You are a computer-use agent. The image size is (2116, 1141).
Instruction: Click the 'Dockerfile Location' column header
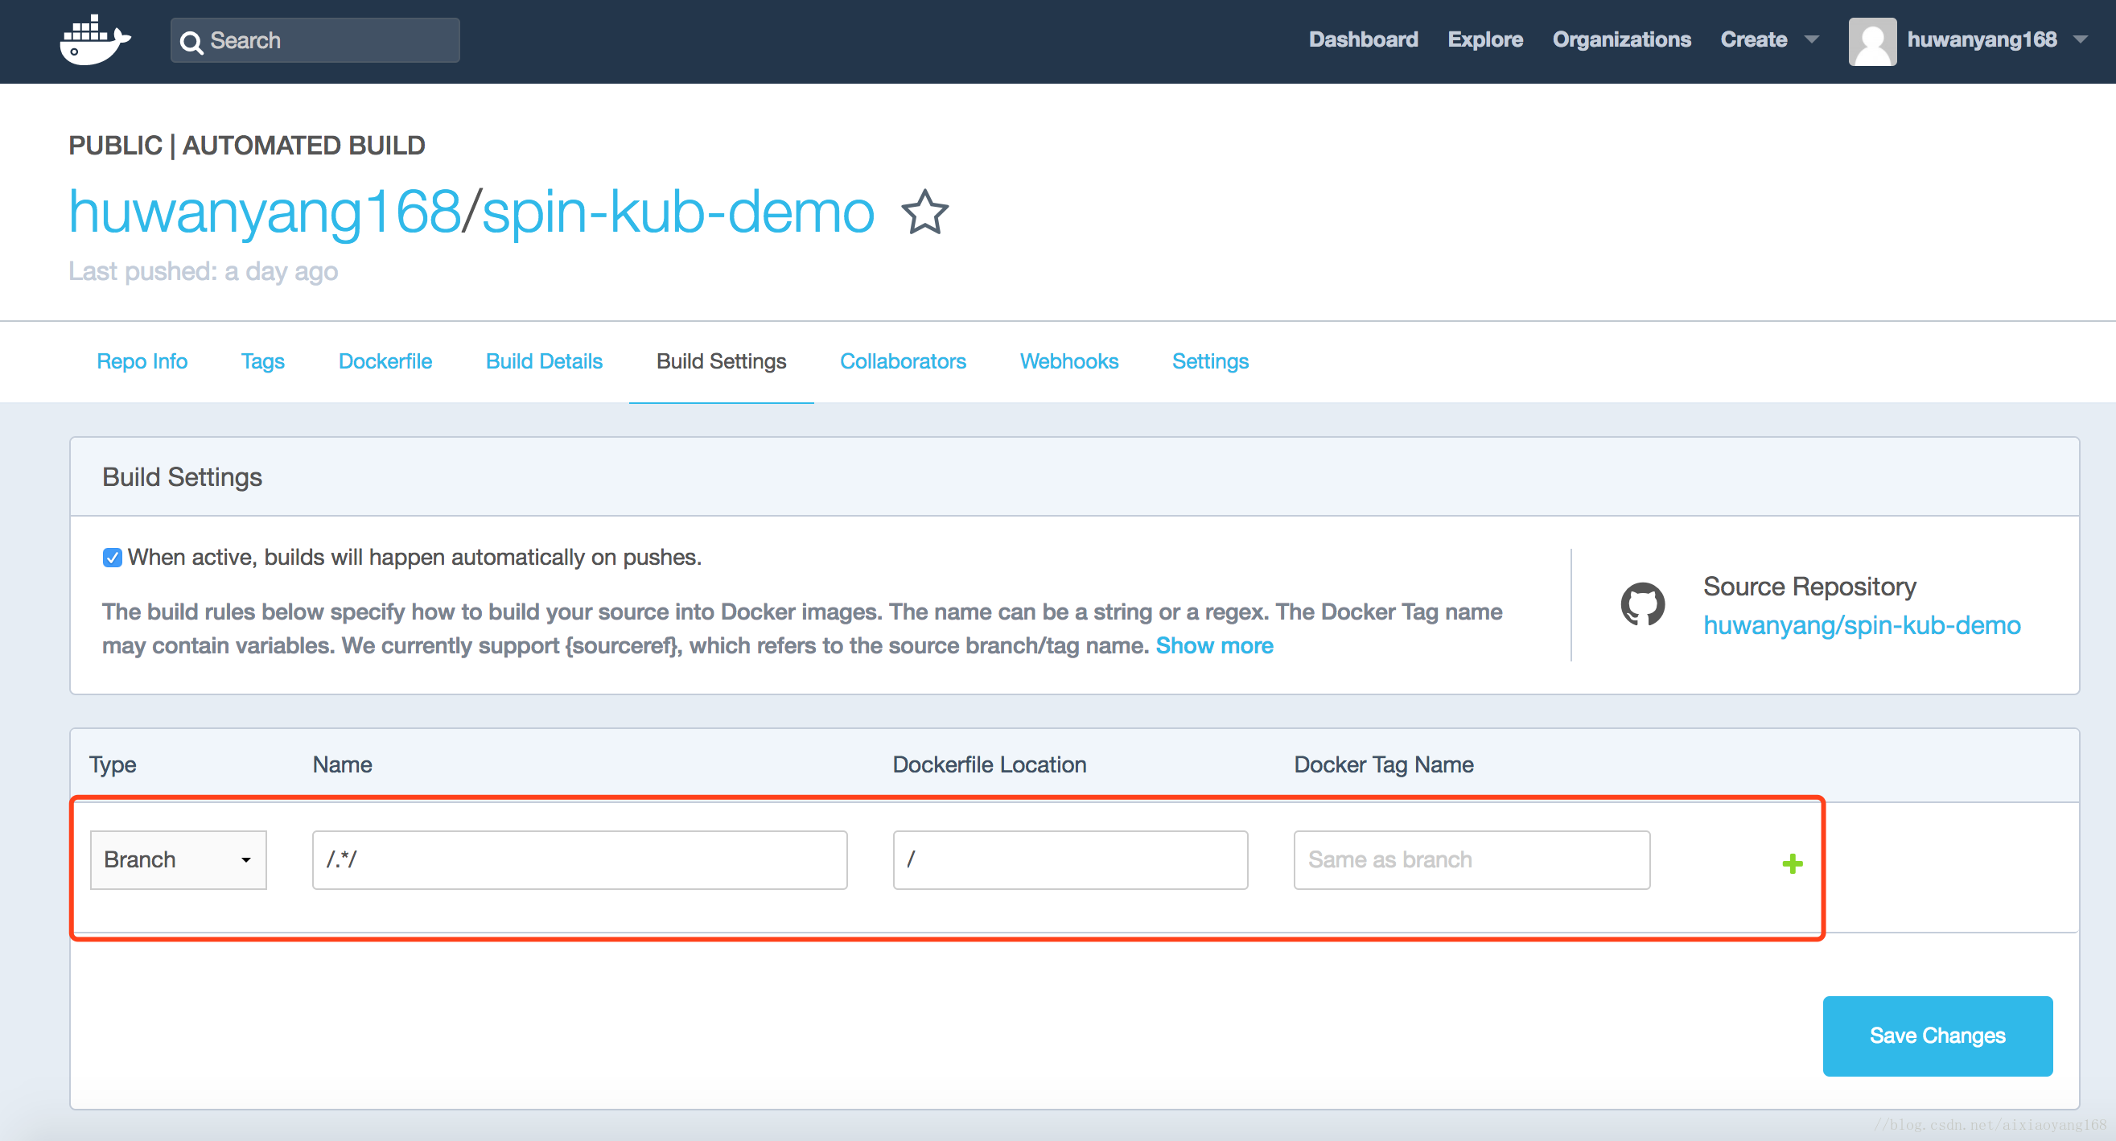point(989,764)
